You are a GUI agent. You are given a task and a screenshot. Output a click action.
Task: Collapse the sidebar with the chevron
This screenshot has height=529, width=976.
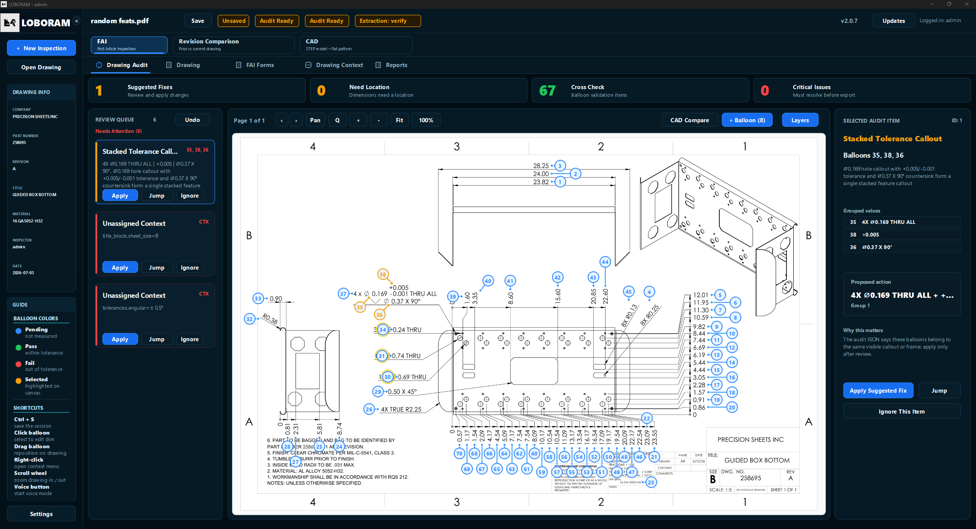click(x=77, y=21)
